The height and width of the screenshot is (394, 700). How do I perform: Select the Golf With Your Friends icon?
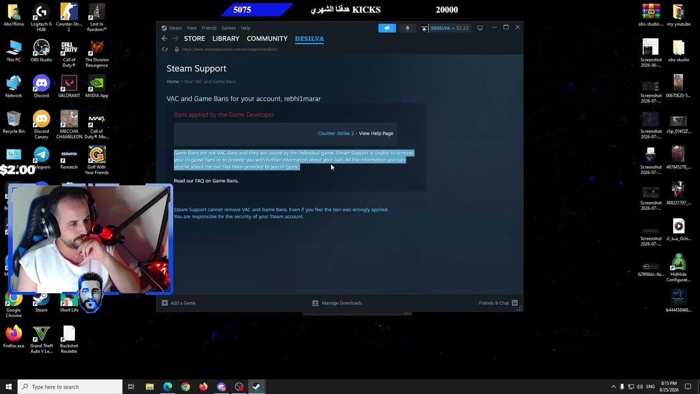coord(97,160)
